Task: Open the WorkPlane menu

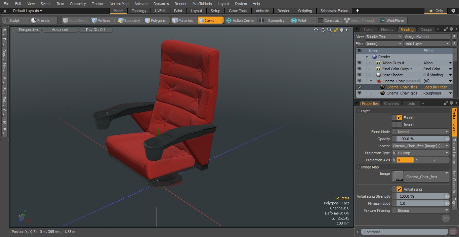Action: point(392,21)
